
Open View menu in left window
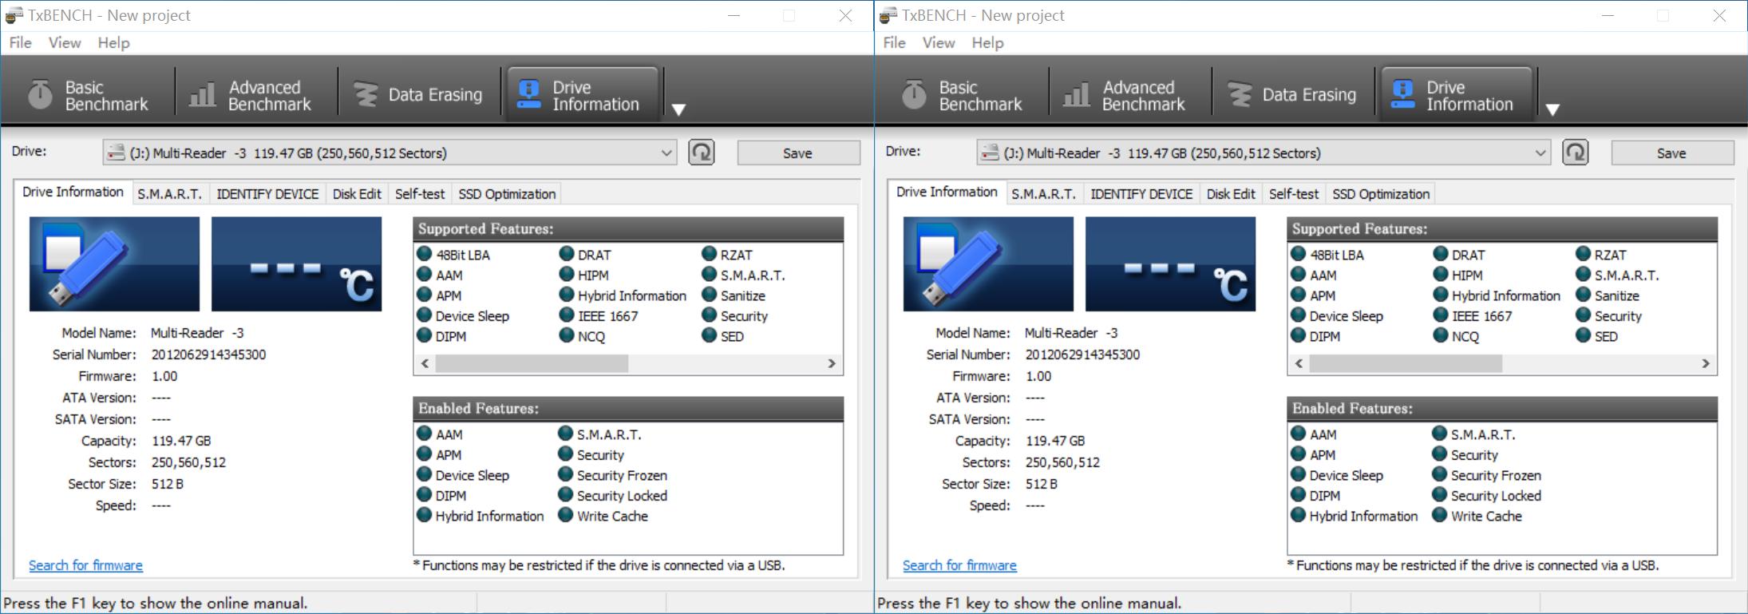click(x=65, y=43)
